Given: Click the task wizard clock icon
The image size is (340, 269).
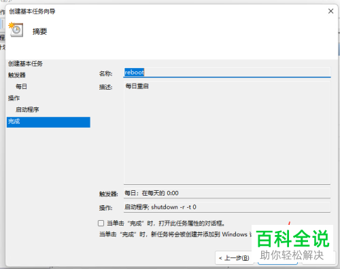Looking at the screenshot, I should pos(16,29).
